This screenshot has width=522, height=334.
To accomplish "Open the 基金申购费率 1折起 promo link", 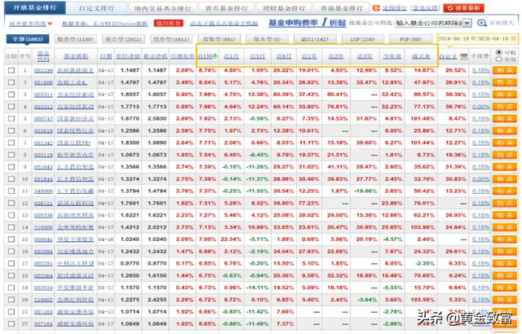I will click(x=307, y=23).
